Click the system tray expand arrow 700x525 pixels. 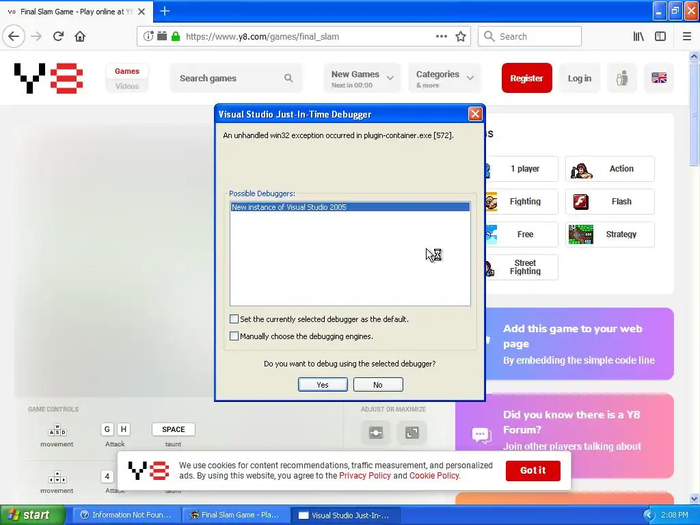click(x=649, y=515)
